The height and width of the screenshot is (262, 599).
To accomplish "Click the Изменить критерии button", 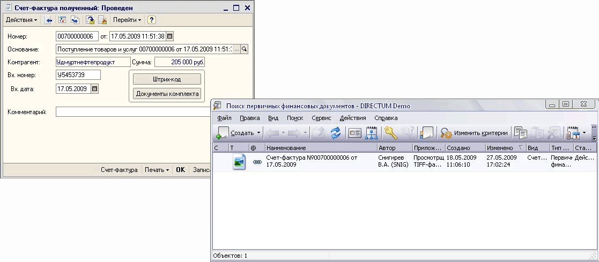I will pyautogui.click(x=474, y=133).
